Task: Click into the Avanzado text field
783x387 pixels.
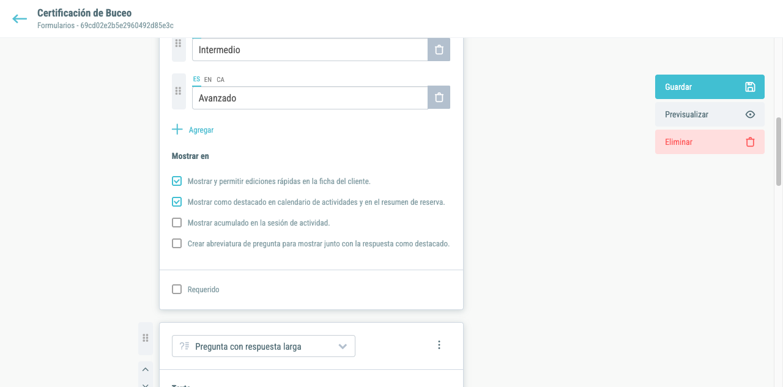Action: coord(310,98)
